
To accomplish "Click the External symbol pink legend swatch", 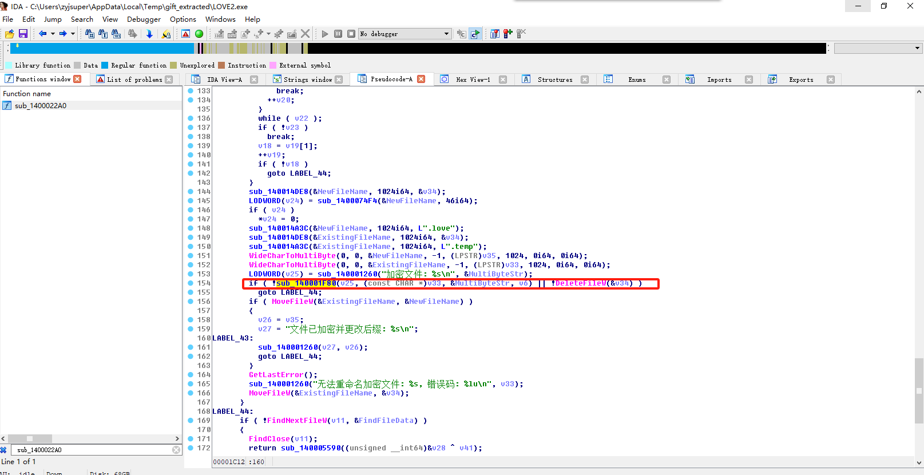I will 273,65.
